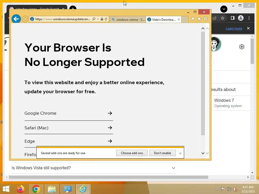Click the Learn more link in Chrome

tap(234, 28)
